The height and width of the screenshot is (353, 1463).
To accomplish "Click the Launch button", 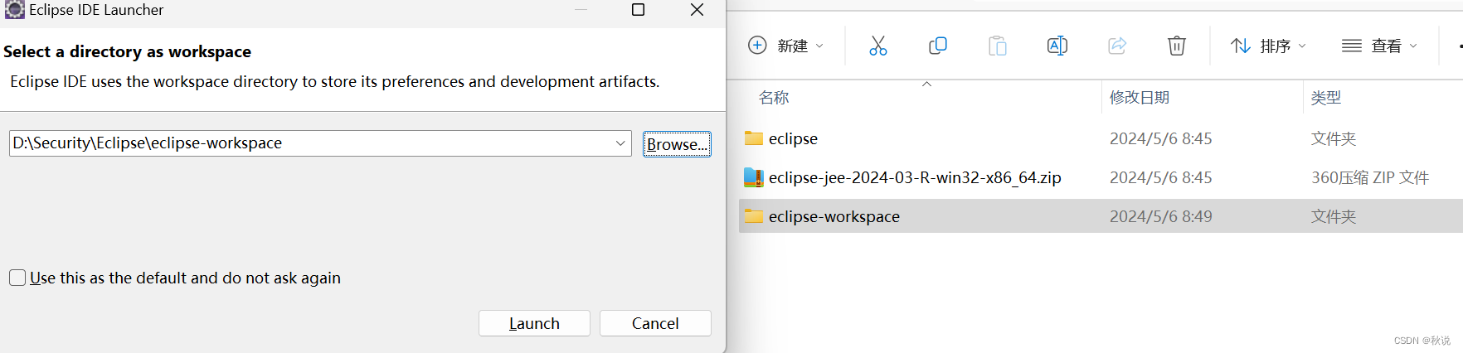I will pyautogui.click(x=534, y=323).
